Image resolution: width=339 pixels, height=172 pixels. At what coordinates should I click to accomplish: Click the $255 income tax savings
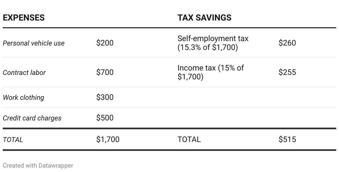point(287,72)
